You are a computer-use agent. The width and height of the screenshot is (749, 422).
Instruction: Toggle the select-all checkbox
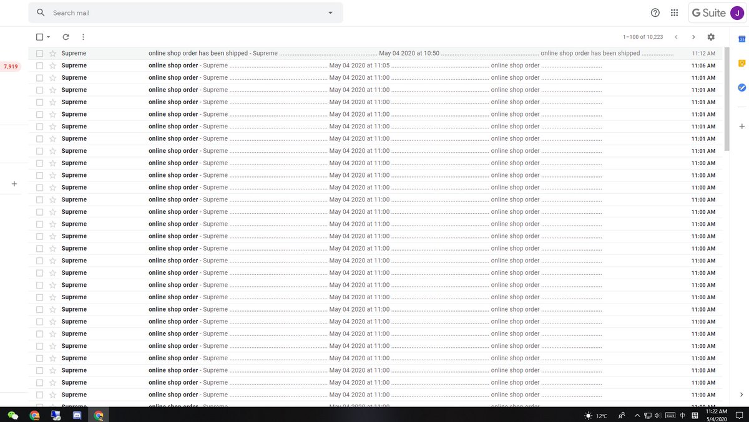[x=39, y=37]
